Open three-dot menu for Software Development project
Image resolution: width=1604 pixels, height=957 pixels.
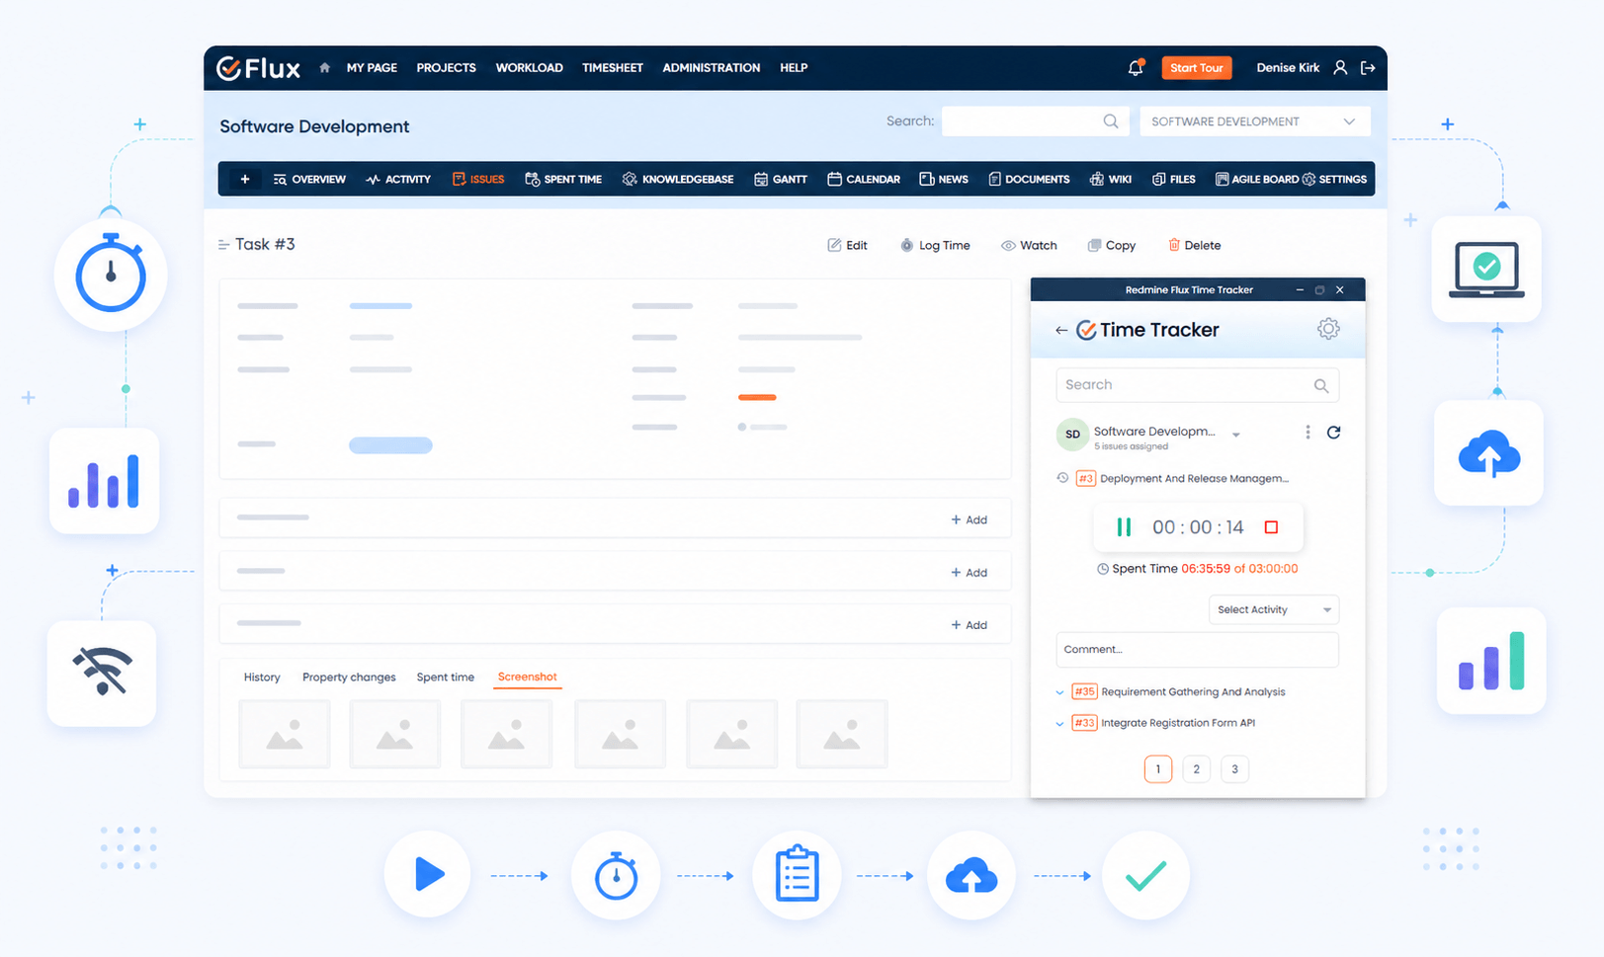(1308, 433)
